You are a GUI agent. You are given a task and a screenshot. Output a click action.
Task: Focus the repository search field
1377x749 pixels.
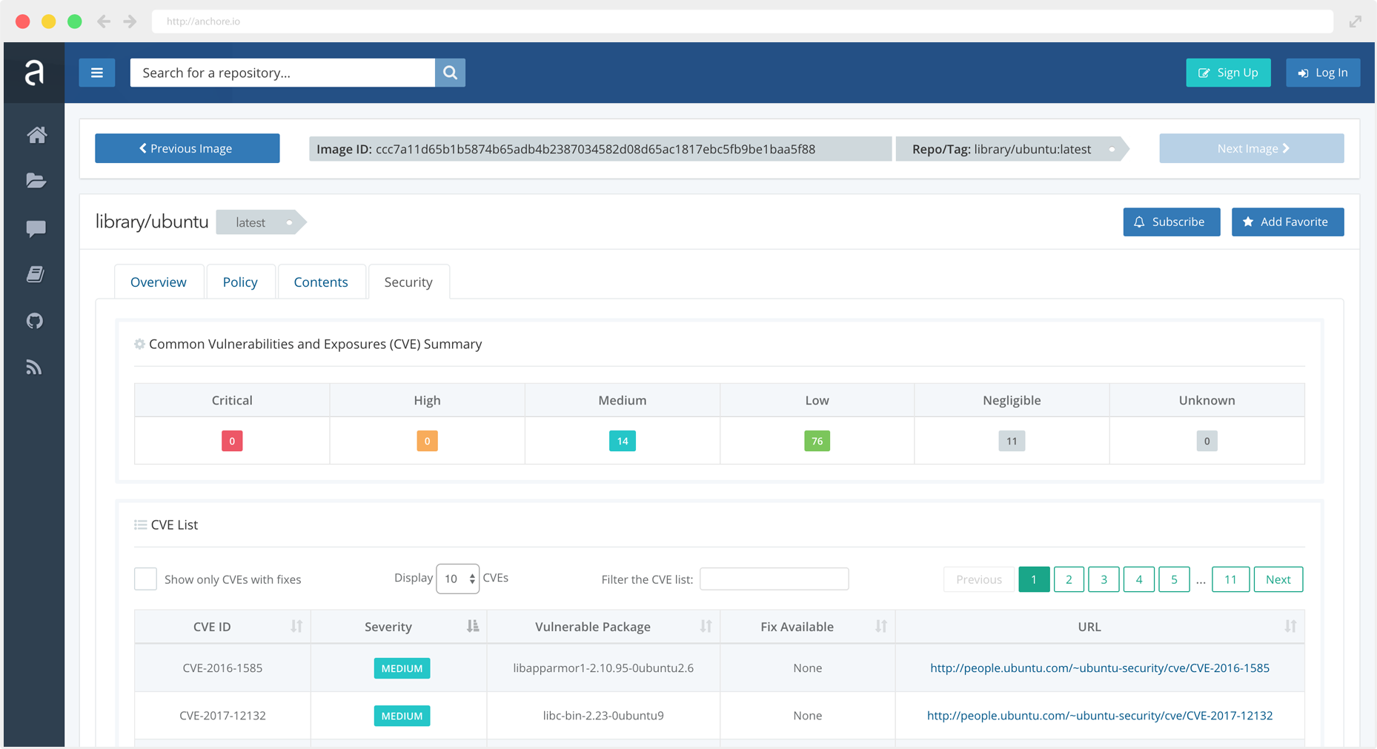282,73
